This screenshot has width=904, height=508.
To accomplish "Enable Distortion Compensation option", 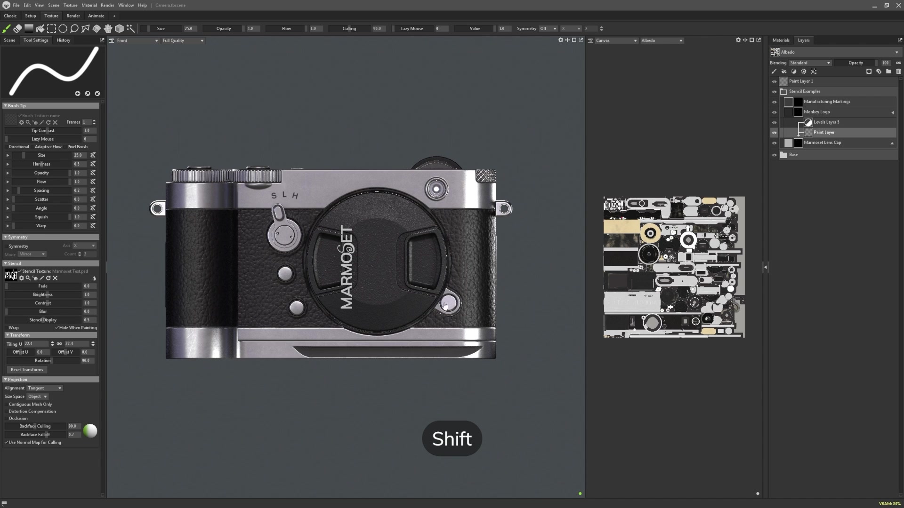I will 6,412.
